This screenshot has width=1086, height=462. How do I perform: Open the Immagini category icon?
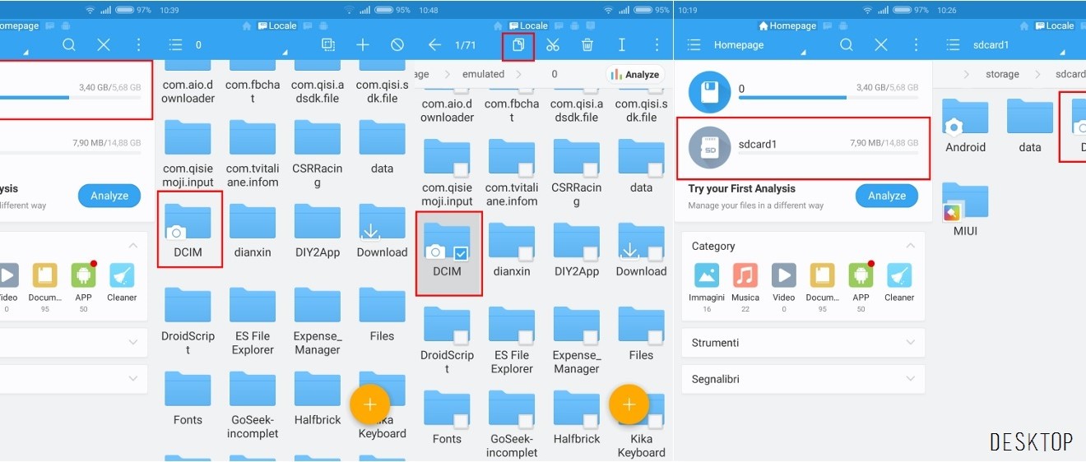[707, 275]
